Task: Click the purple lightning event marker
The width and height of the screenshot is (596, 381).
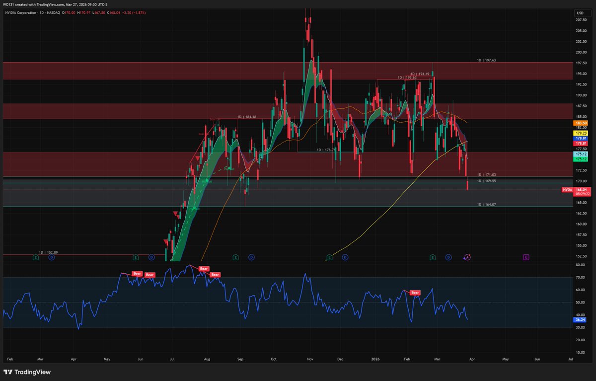Action: (467, 257)
